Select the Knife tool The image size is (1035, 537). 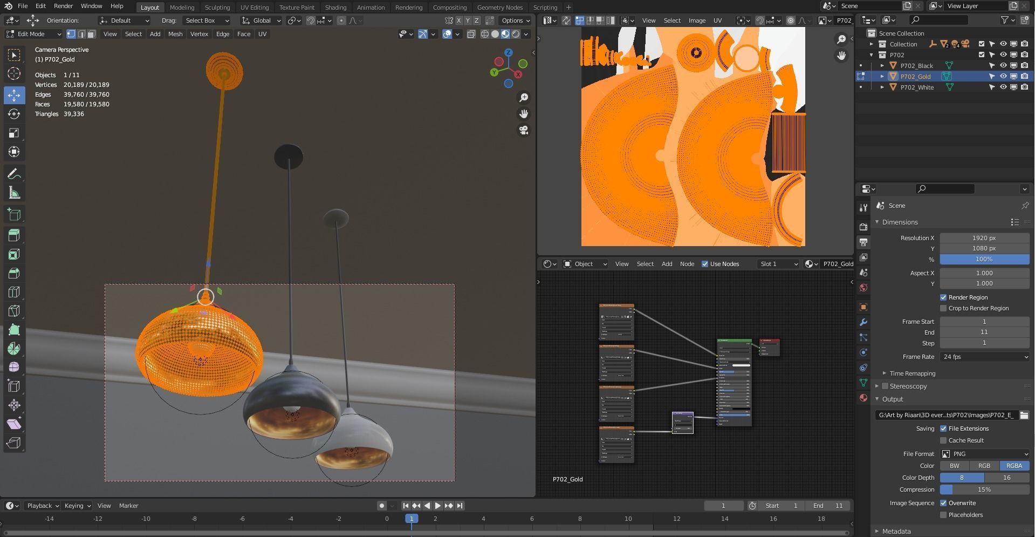(x=14, y=311)
